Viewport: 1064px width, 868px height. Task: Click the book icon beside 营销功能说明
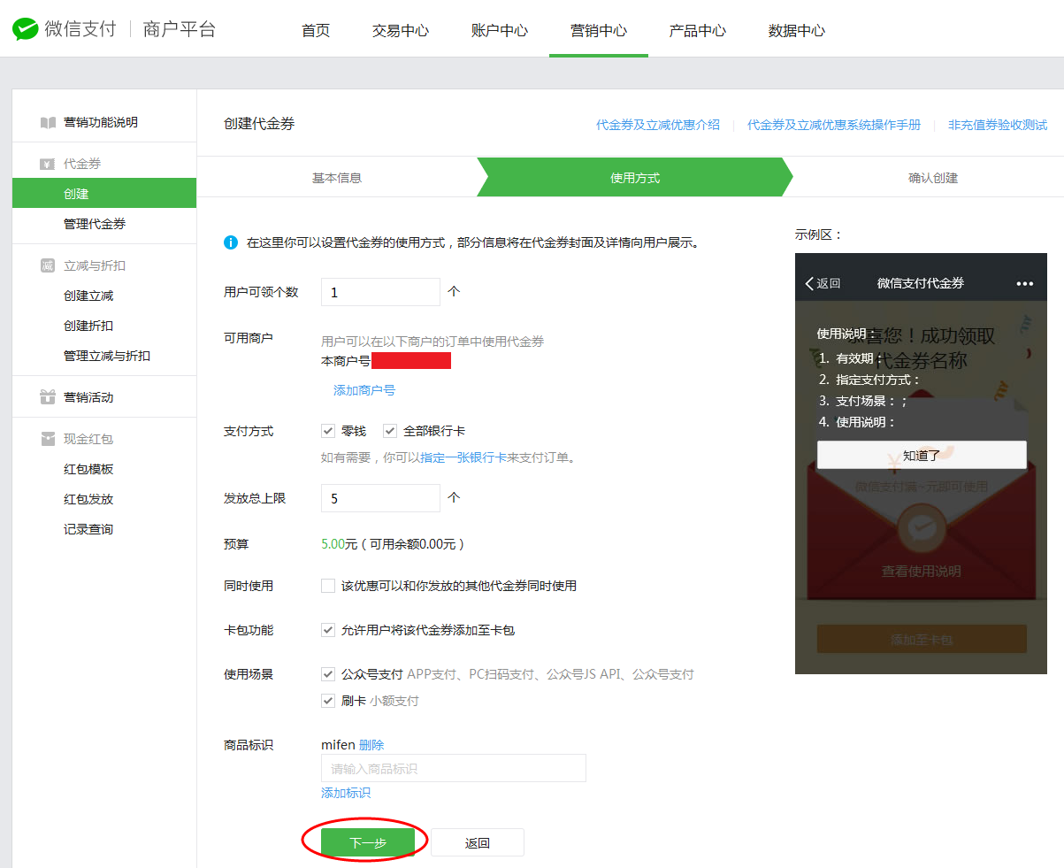point(48,122)
